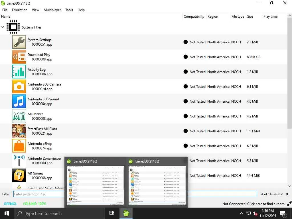292x219 pixels.
Task: Click the Nintendo eShop bag icon
Action: point(19,146)
